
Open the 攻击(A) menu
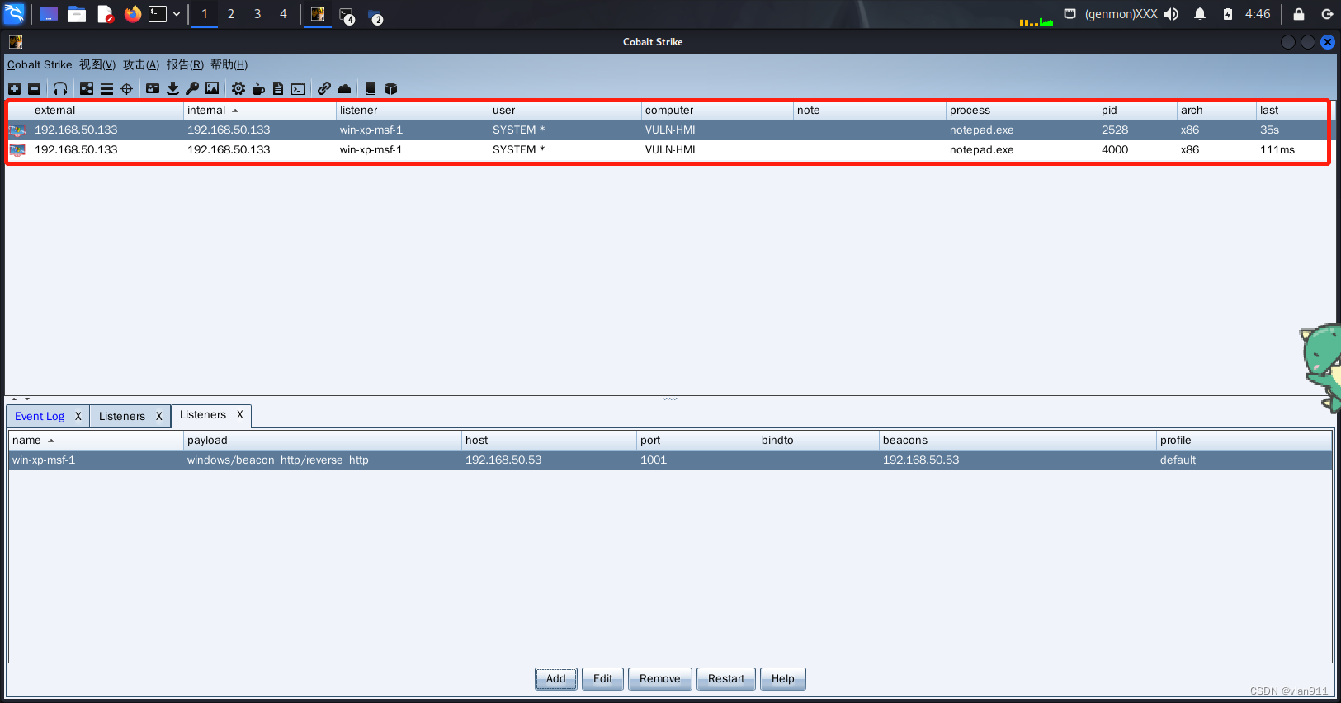[x=141, y=65]
